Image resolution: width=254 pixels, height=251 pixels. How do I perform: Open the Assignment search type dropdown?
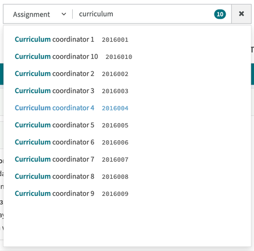[x=40, y=14]
